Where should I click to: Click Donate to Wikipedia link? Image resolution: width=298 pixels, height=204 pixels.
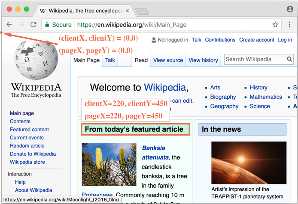point(33,154)
